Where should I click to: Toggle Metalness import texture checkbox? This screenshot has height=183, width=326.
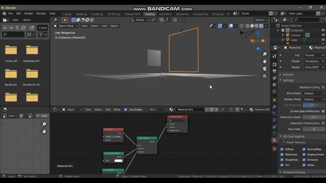tap(282, 155)
